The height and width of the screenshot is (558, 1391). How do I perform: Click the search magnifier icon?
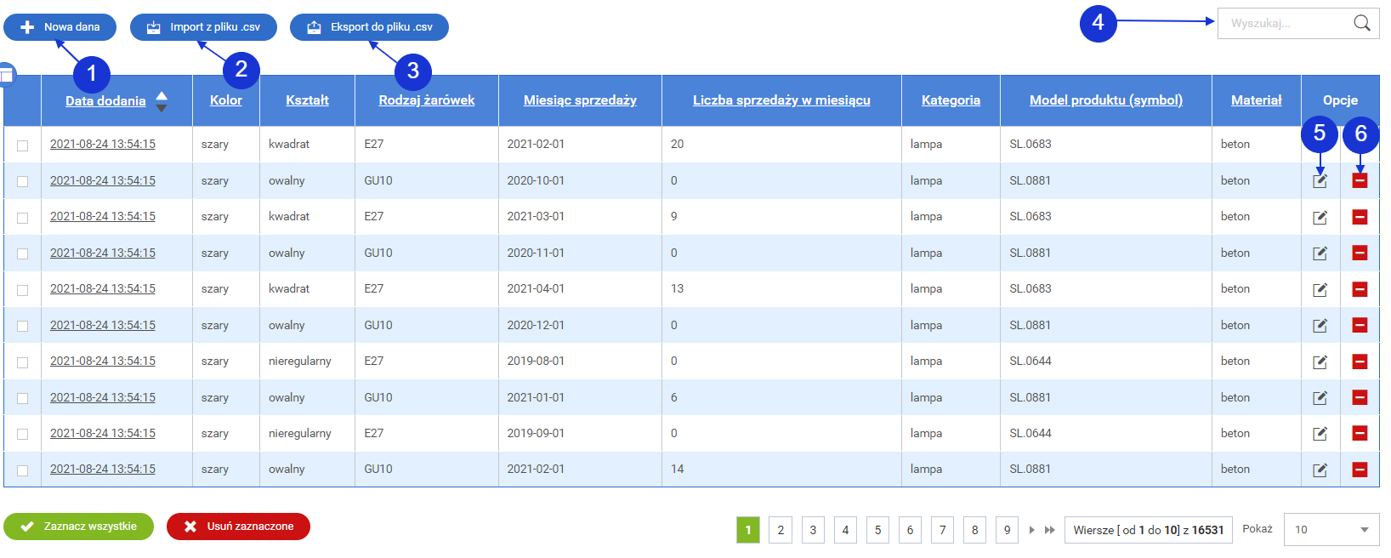coord(1361,24)
